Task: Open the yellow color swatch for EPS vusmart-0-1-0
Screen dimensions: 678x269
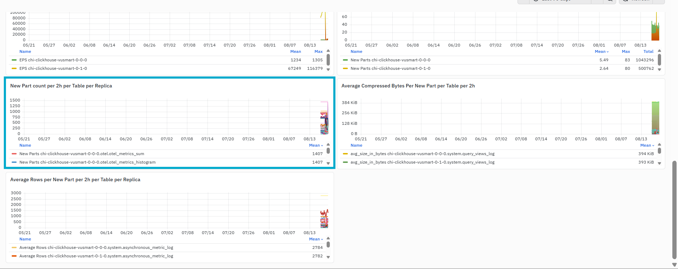Action: click(x=14, y=68)
